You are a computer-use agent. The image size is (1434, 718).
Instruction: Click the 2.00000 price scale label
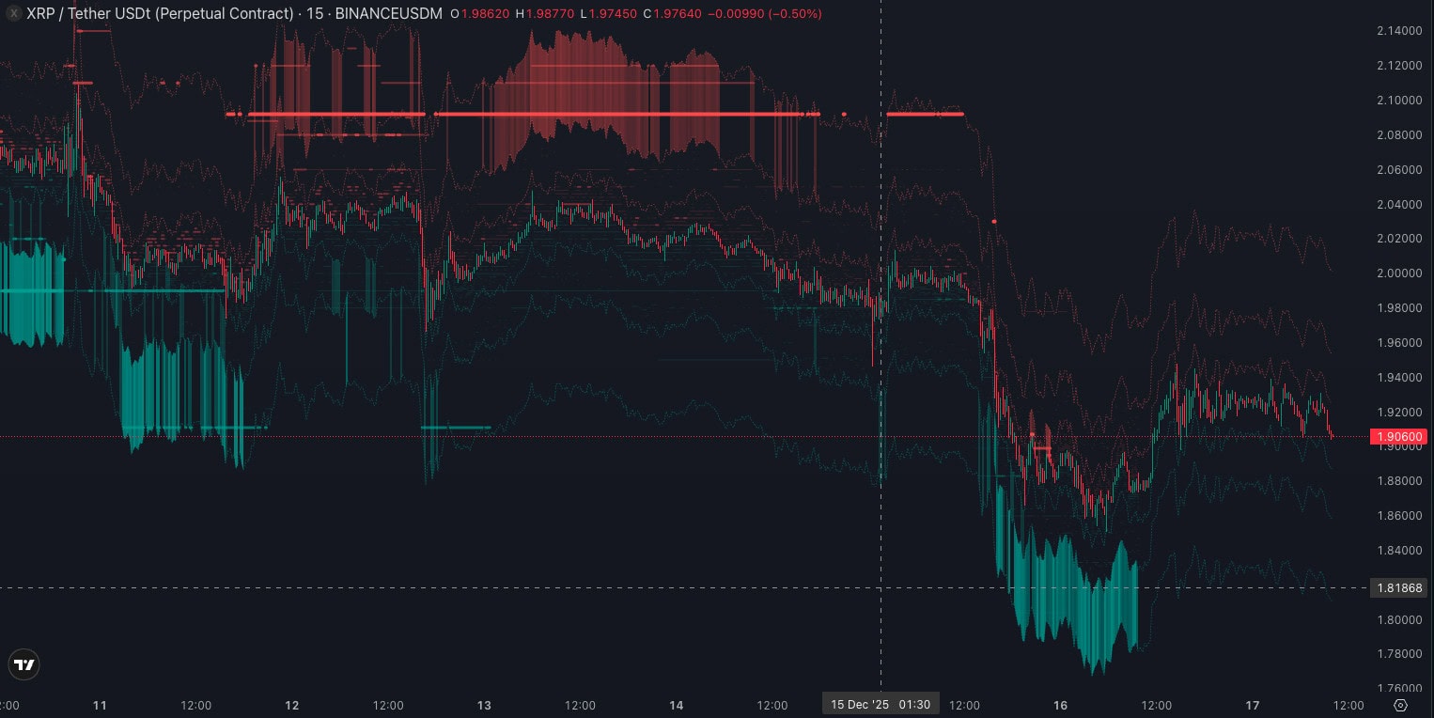pyautogui.click(x=1398, y=273)
